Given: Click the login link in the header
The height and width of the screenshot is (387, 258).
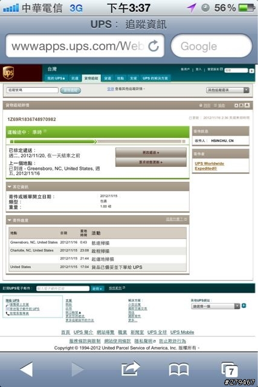Looking at the screenshot, I should tap(199, 70).
